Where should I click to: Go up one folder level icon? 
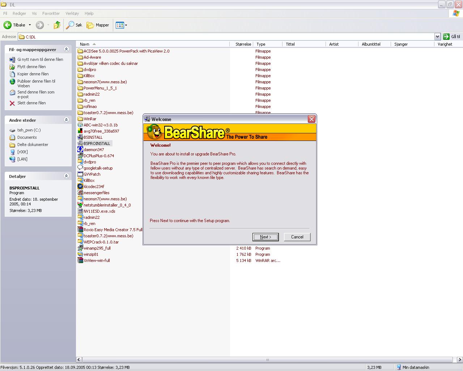57,25
